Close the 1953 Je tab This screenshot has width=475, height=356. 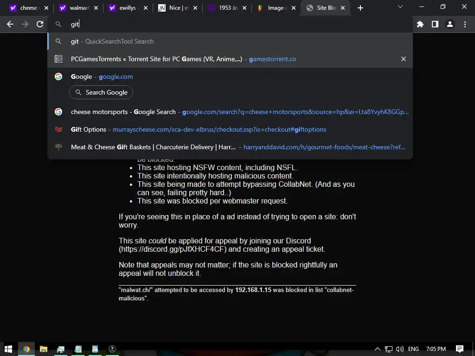[x=244, y=8]
